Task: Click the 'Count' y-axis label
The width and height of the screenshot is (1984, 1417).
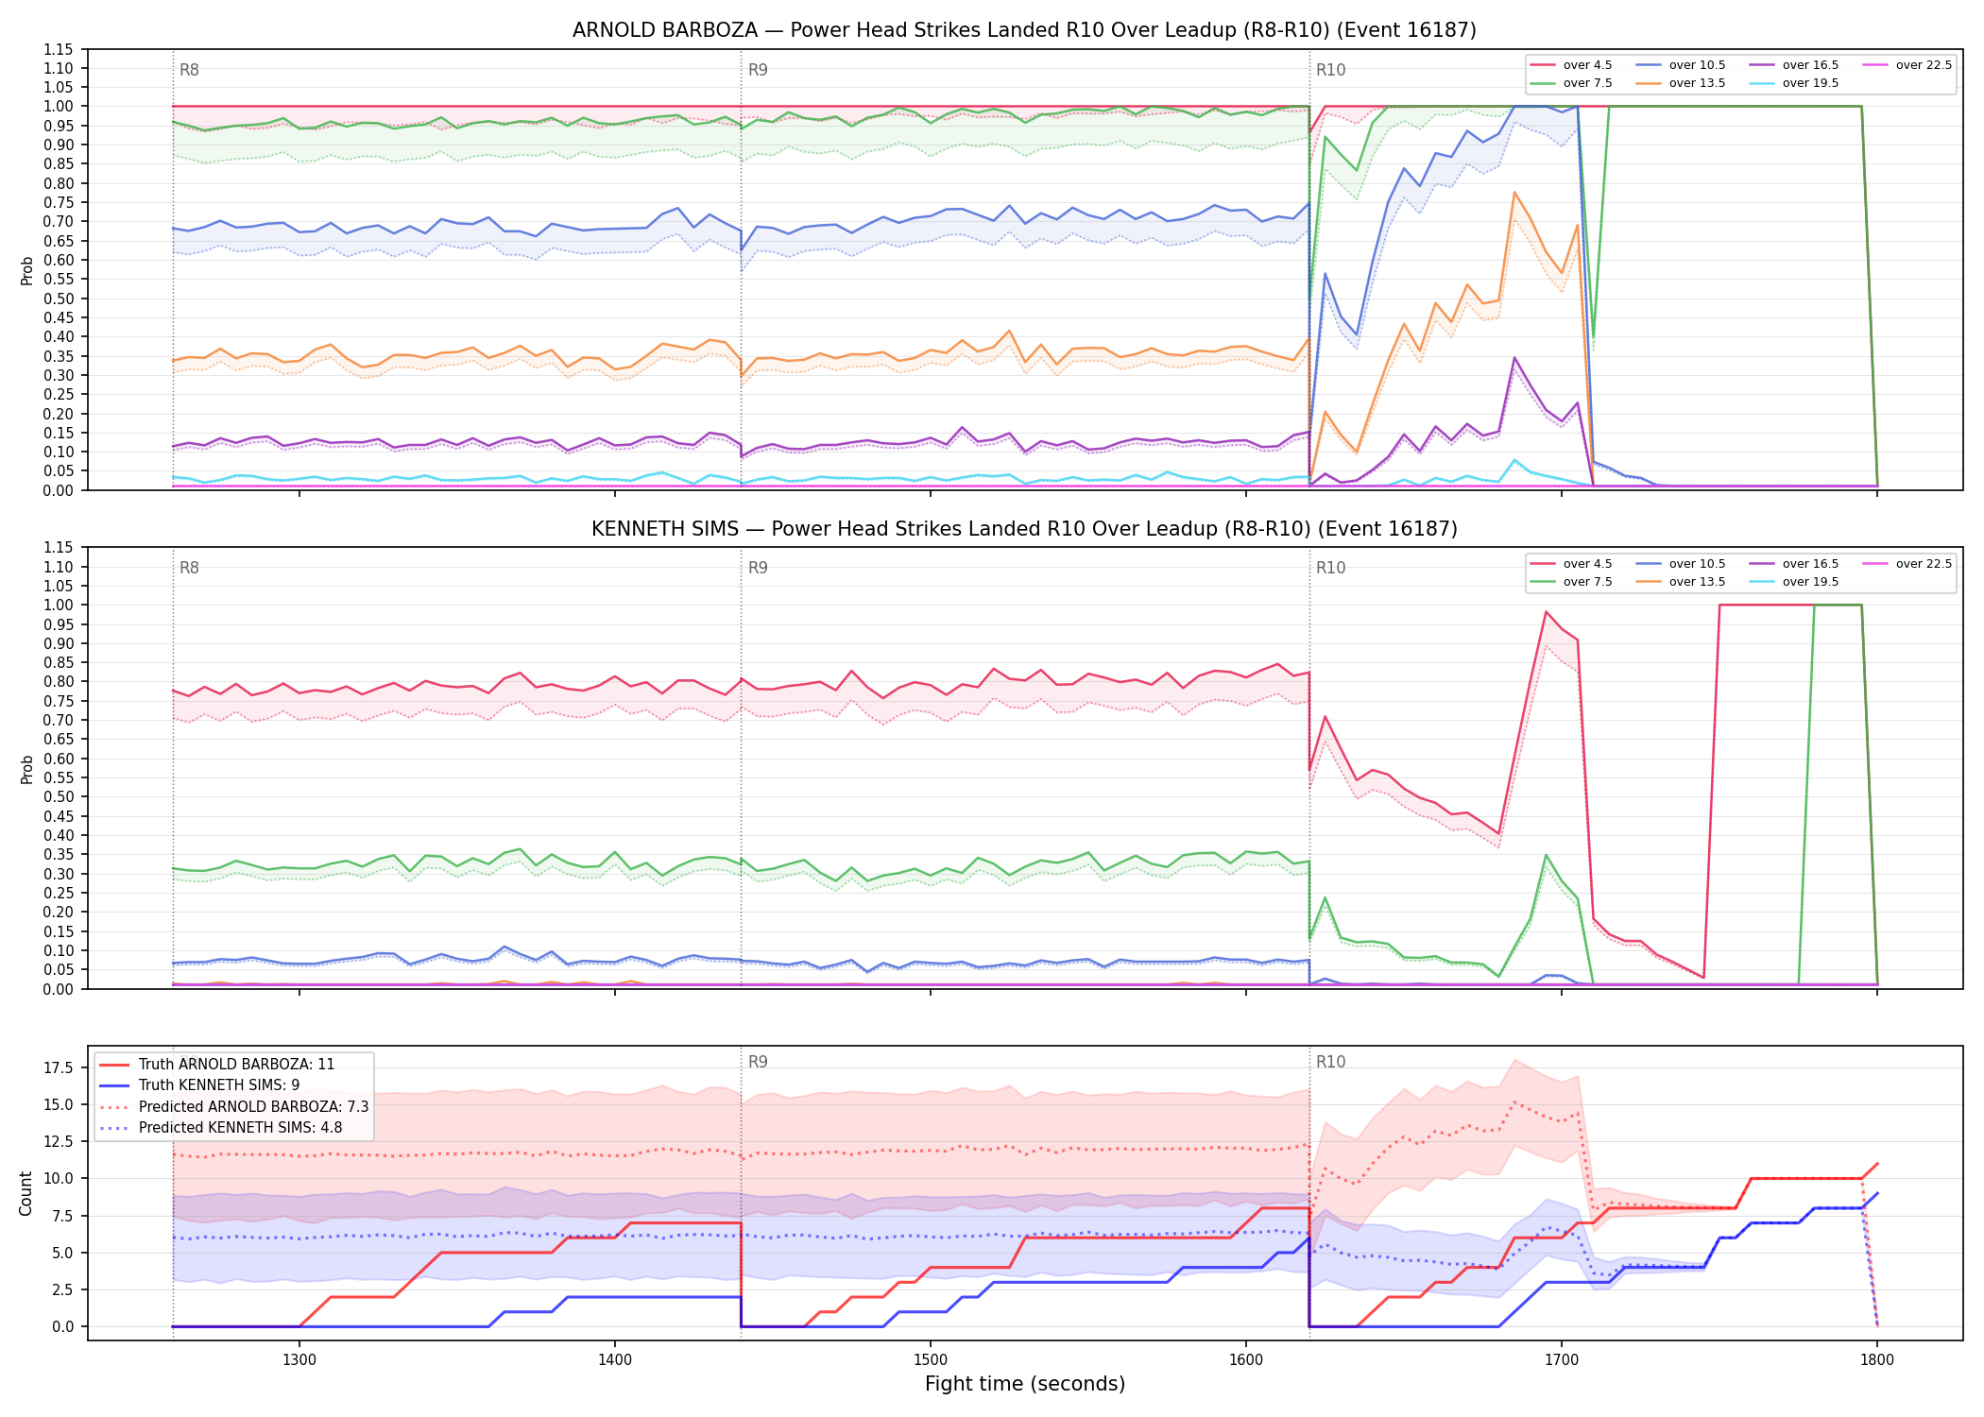Action: (x=26, y=1193)
